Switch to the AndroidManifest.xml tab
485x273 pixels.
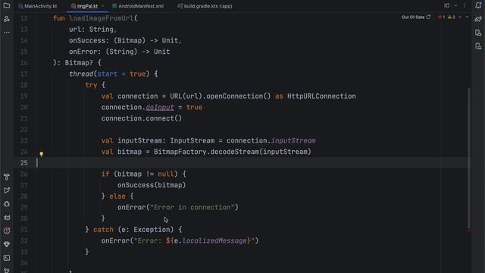point(138,6)
